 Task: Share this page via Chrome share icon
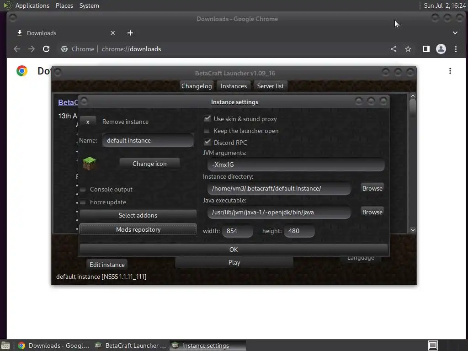[x=394, y=49]
